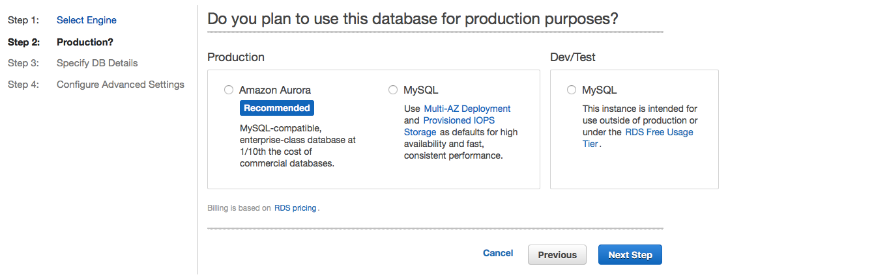Click the Recommended badge under Aurora
Viewport: 889px width, 279px height.
point(277,108)
